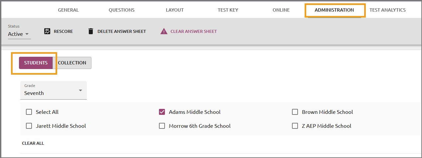Open the Test Key tab

[x=228, y=10]
